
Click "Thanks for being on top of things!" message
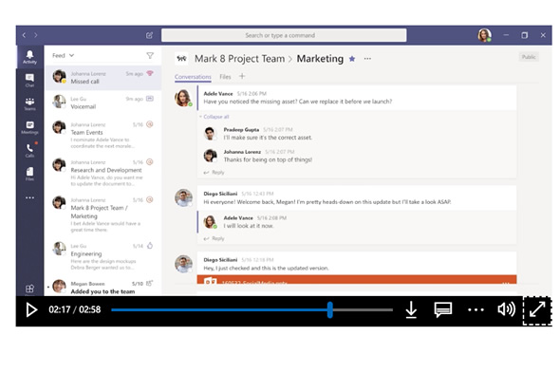[x=268, y=159]
